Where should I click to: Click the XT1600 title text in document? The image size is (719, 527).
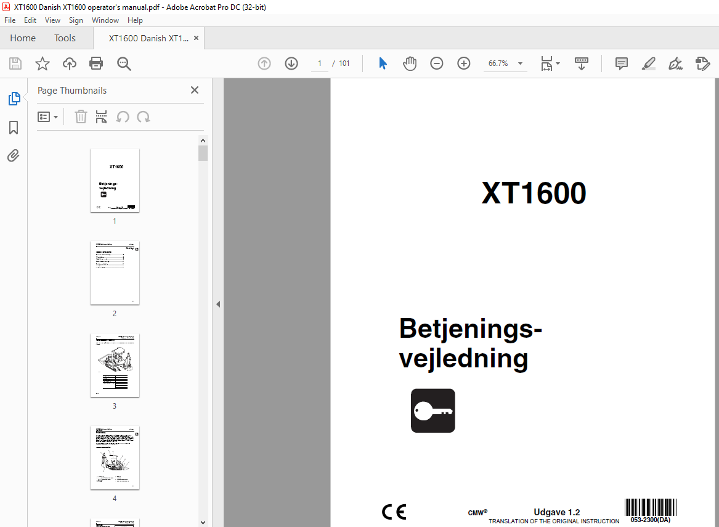click(534, 193)
